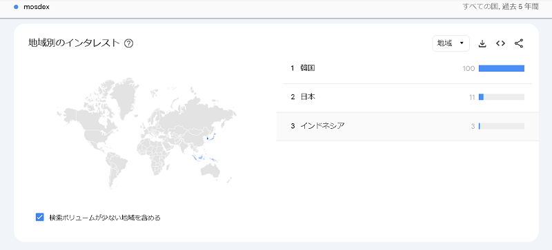This screenshot has height=250, width=552.
Task: Click Indonesia highlighted on the world map
Action: (x=201, y=158)
